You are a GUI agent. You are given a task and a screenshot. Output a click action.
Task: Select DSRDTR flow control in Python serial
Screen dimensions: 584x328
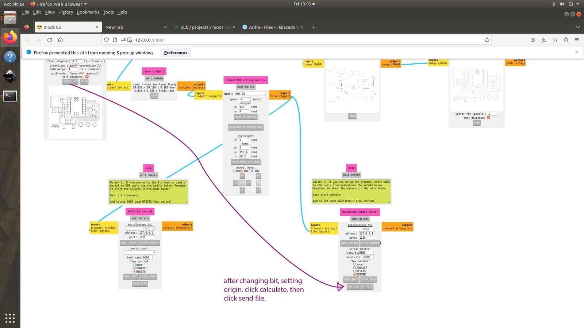pos(354,274)
